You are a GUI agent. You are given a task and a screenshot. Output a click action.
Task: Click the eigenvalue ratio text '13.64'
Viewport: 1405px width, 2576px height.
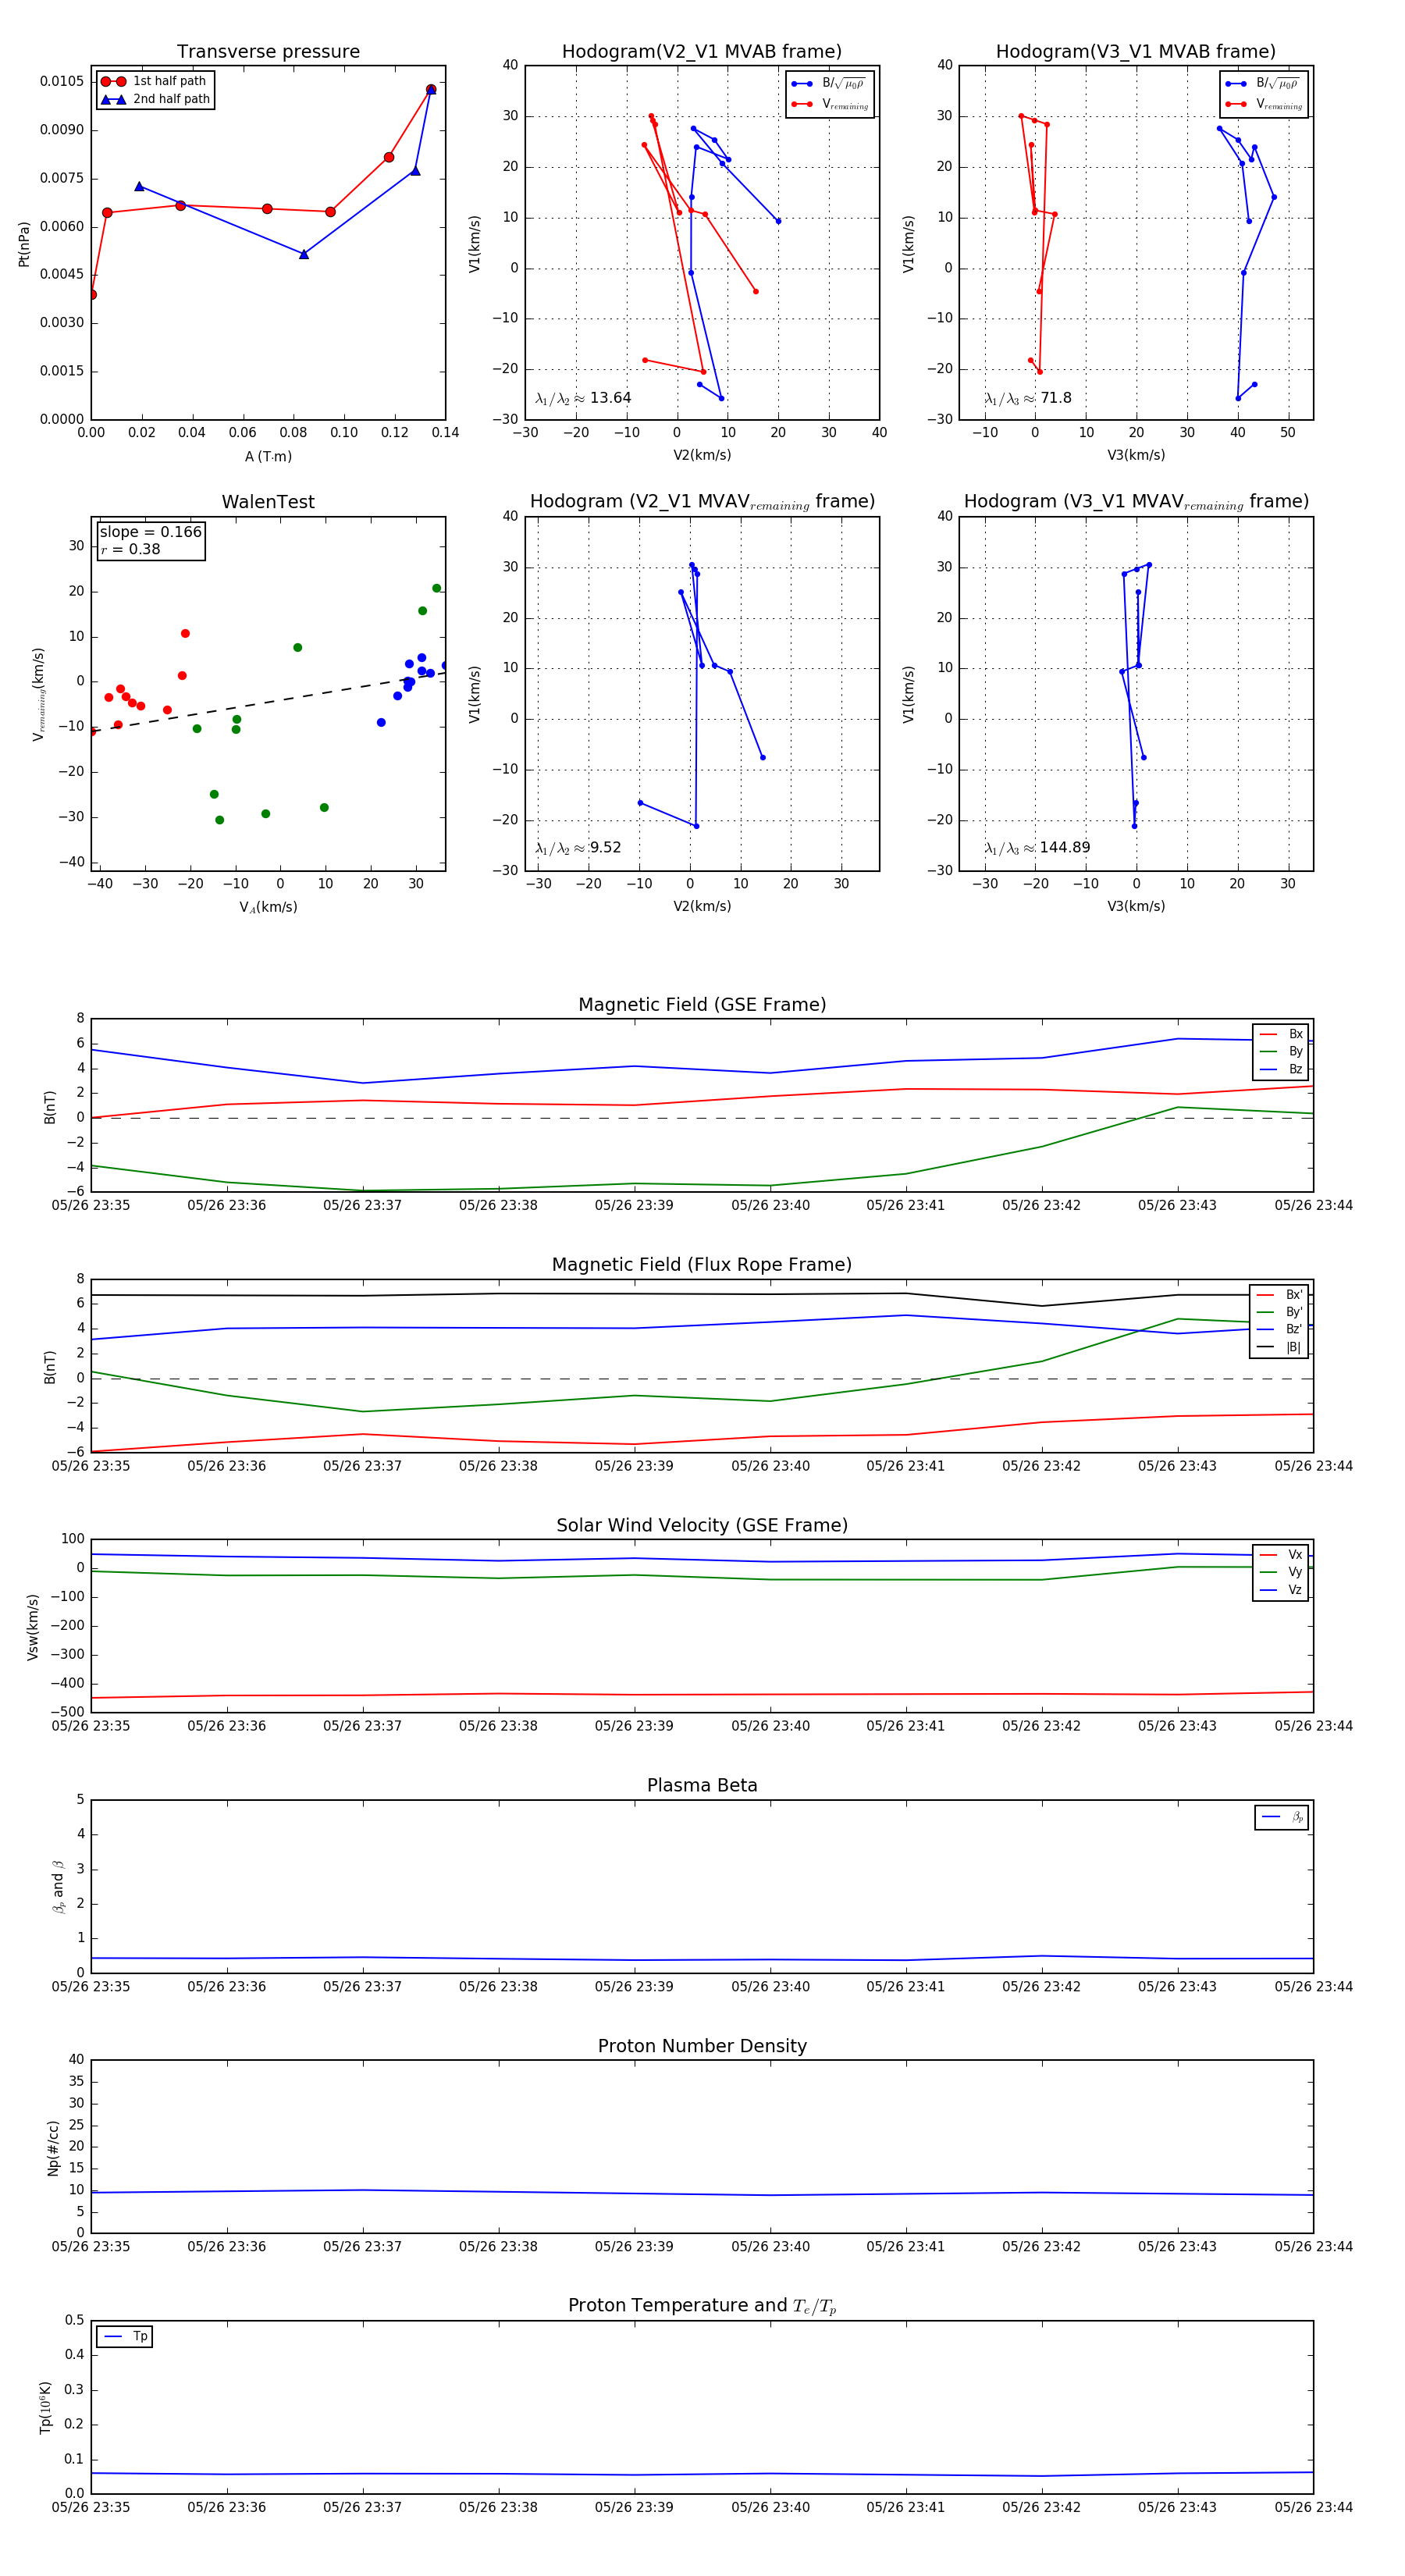pyautogui.click(x=610, y=398)
